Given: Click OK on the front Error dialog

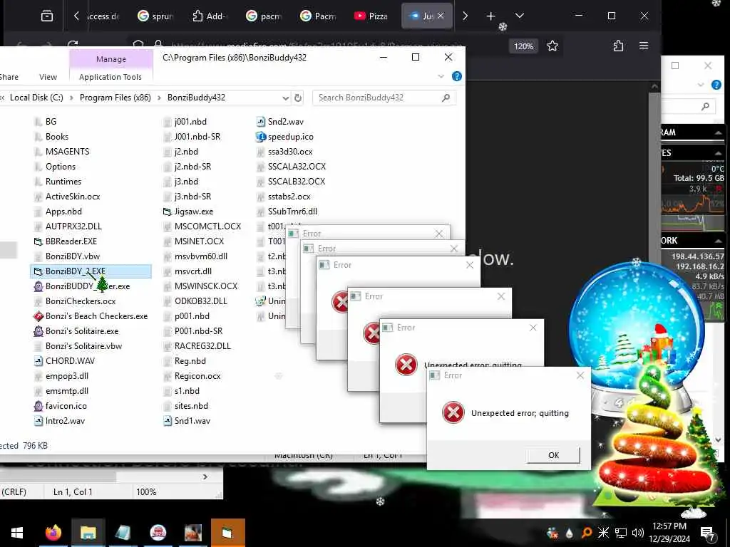Looking at the screenshot, I should click(x=553, y=455).
